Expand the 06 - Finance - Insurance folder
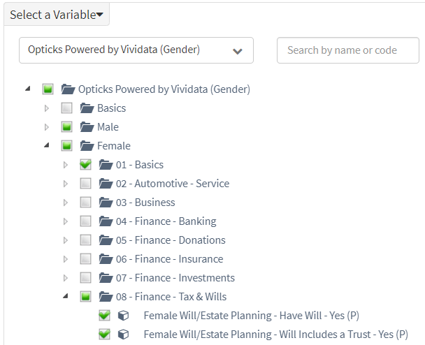Image resolution: width=425 pixels, height=345 pixels. (x=65, y=259)
